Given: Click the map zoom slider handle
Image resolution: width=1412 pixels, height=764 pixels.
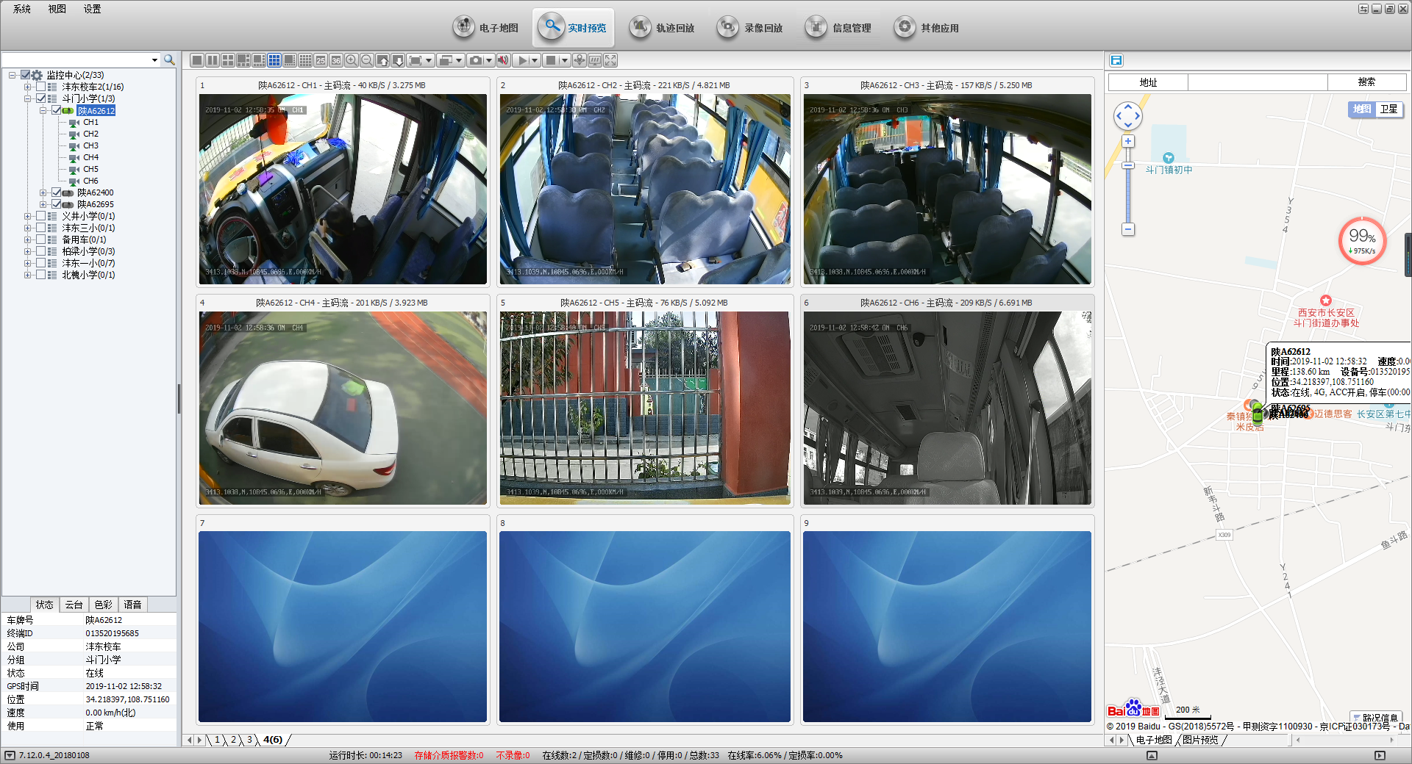Looking at the screenshot, I should [x=1128, y=166].
